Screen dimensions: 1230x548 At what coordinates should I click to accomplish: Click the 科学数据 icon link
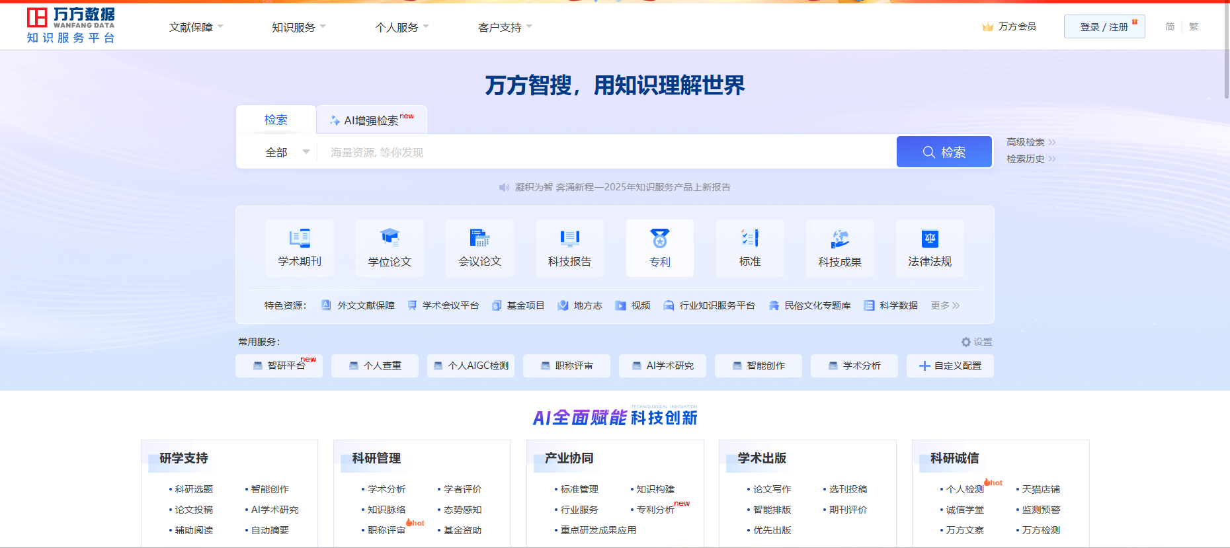(x=869, y=305)
